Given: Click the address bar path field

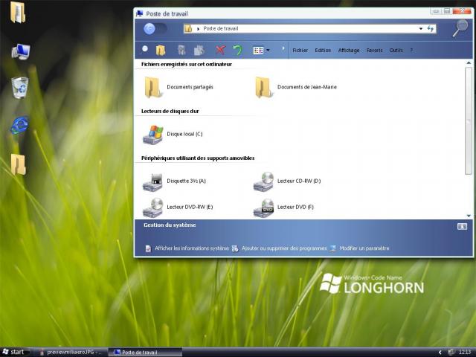Looking at the screenshot, I should (309, 28).
